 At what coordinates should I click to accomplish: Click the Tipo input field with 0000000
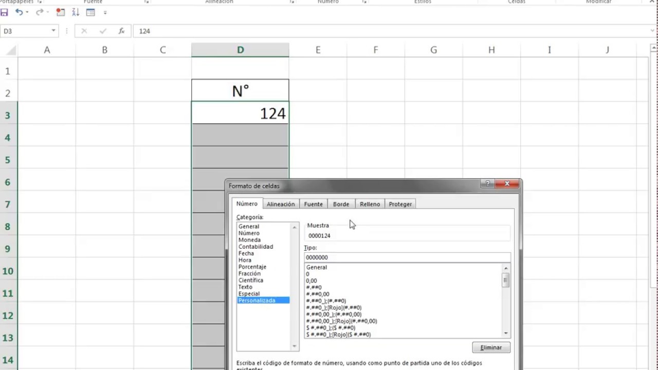(x=407, y=257)
